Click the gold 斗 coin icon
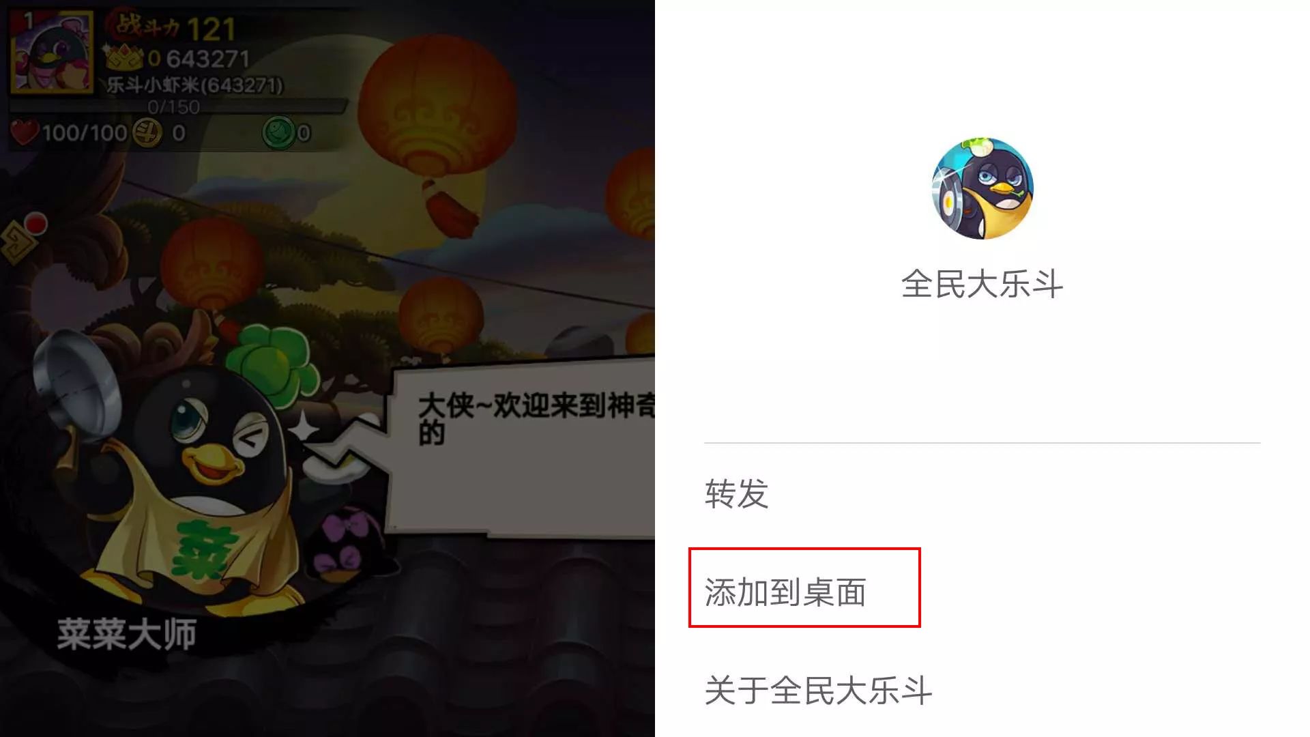 146,132
